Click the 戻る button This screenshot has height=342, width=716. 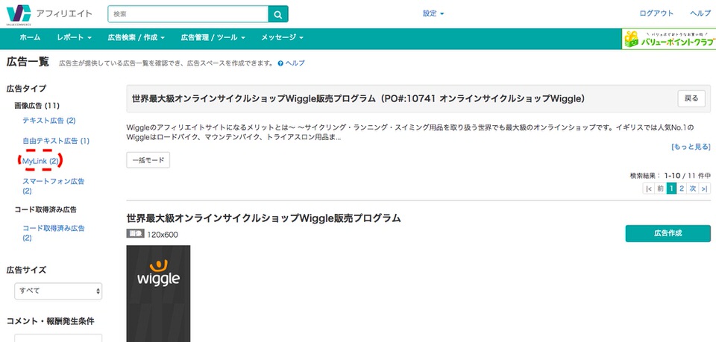point(691,98)
